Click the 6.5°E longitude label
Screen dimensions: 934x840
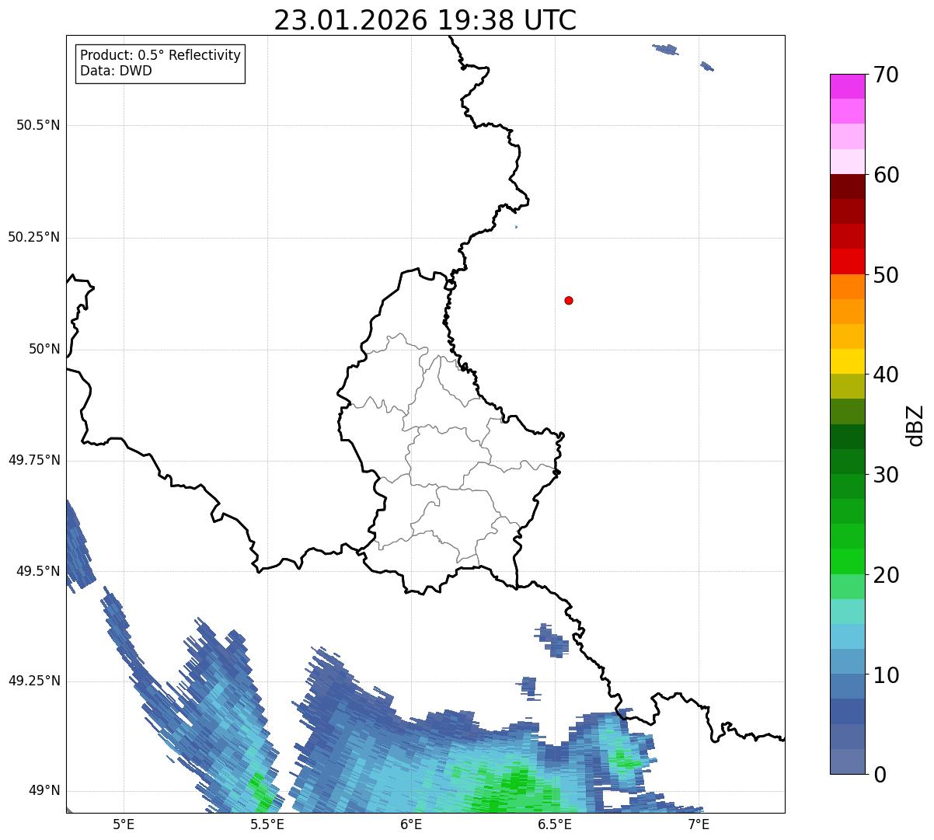coord(555,824)
